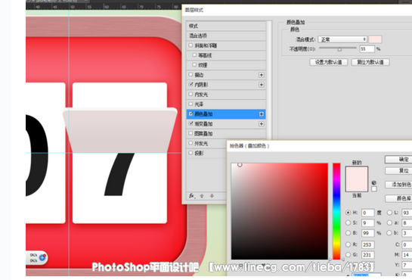This screenshot has height=280, width=412.
Task: Uncheck the highlighted 颜色叠加 (Color Overlay) checkbox
Action: [191, 114]
